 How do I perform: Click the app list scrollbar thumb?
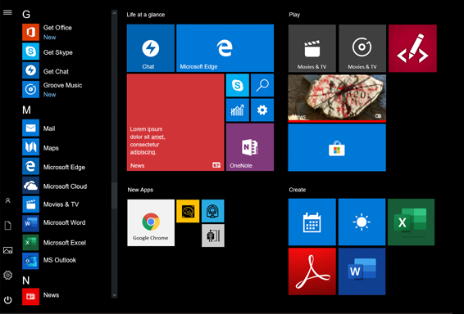pyautogui.click(x=115, y=195)
